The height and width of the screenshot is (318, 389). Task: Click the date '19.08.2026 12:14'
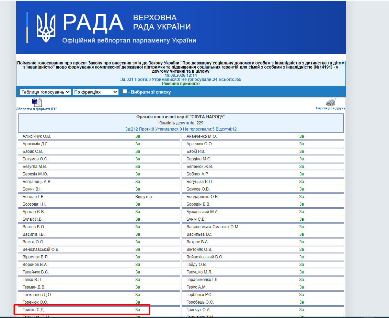(x=181, y=75)
